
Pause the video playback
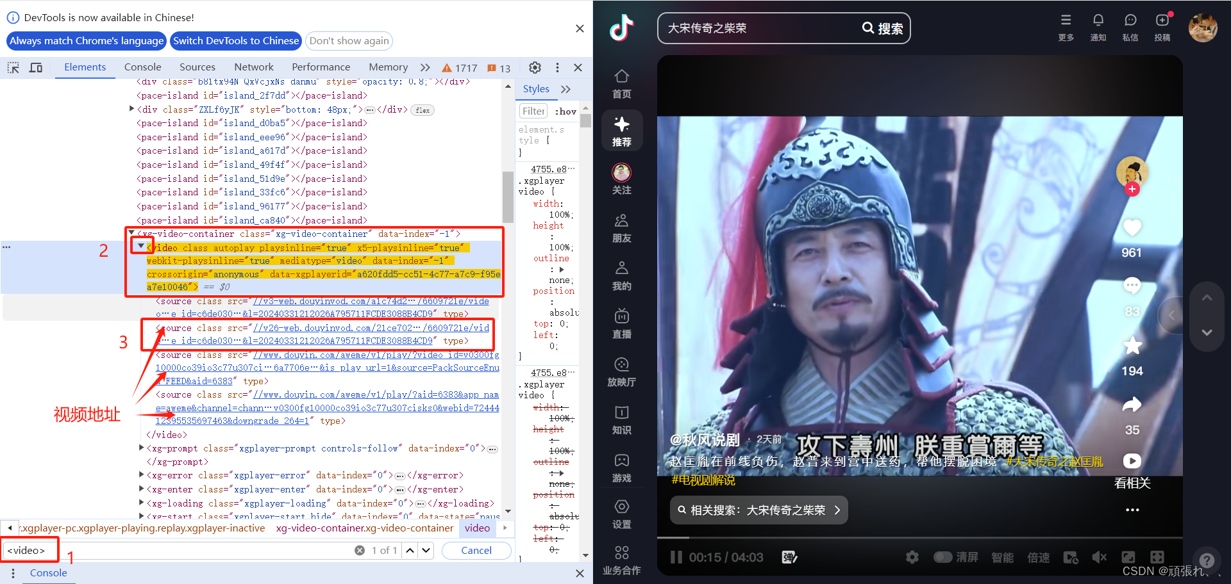click(676, 557)
